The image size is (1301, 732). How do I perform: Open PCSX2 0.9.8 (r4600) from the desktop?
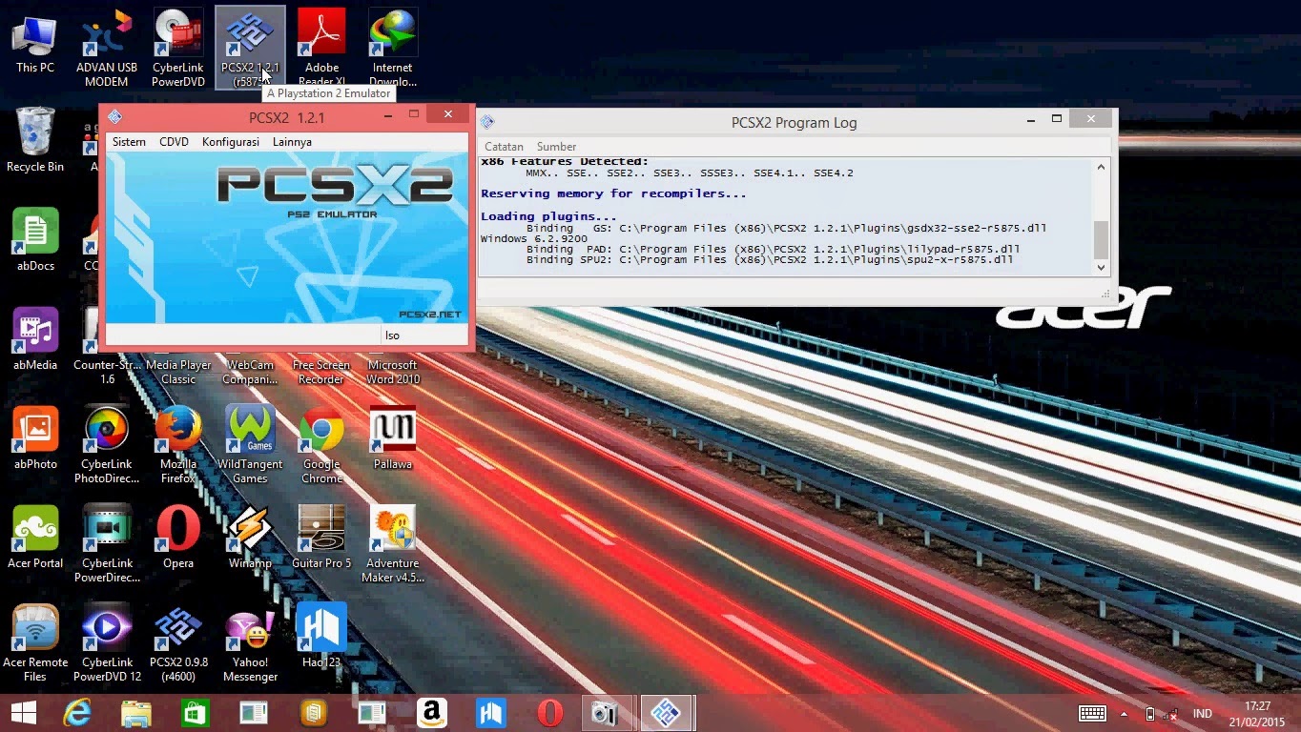(x=178, y=629)
